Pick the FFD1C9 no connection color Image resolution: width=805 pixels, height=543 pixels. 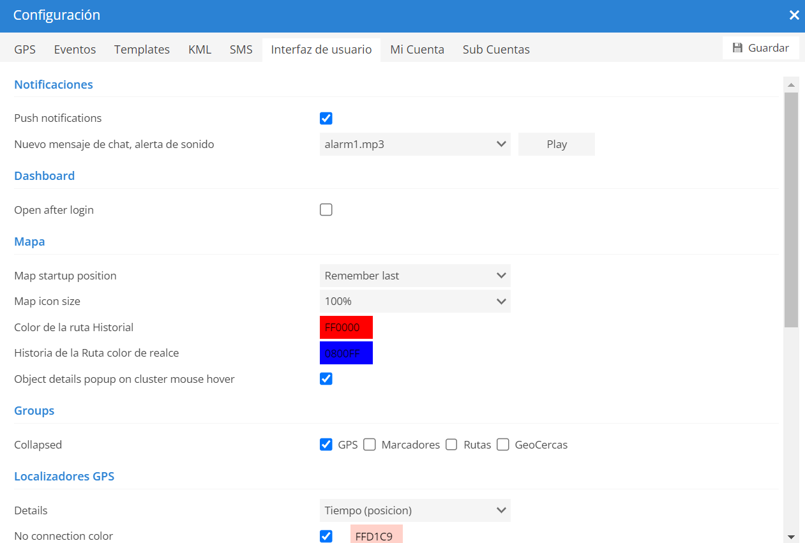[x=377, y=534]
